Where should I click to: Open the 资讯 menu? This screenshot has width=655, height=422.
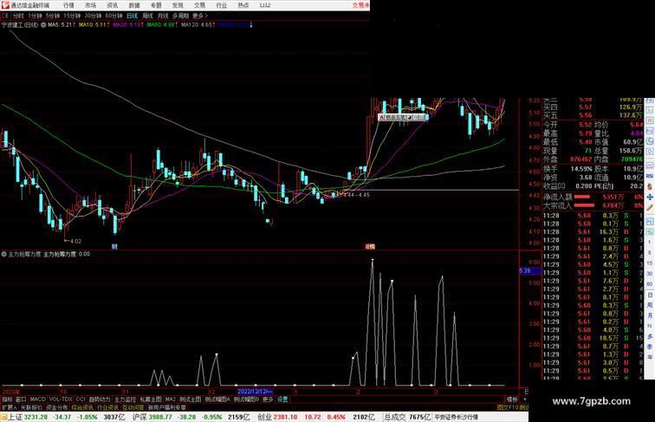point(113,5)
